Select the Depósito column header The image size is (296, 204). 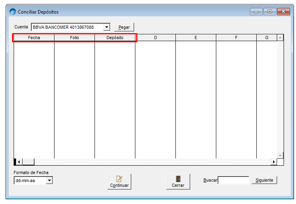click(115, 38)
